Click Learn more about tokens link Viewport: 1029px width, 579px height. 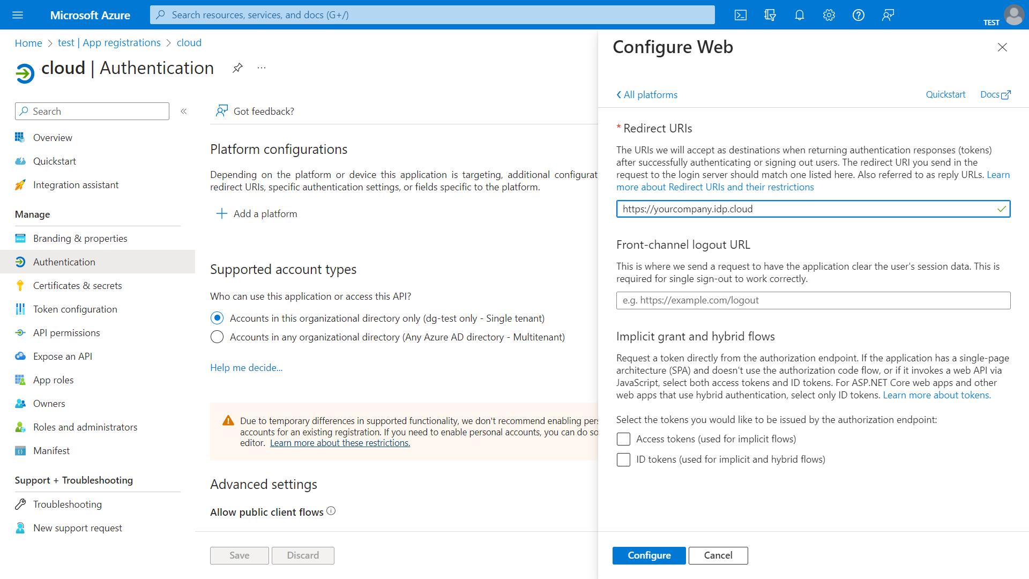coord(937,395)
